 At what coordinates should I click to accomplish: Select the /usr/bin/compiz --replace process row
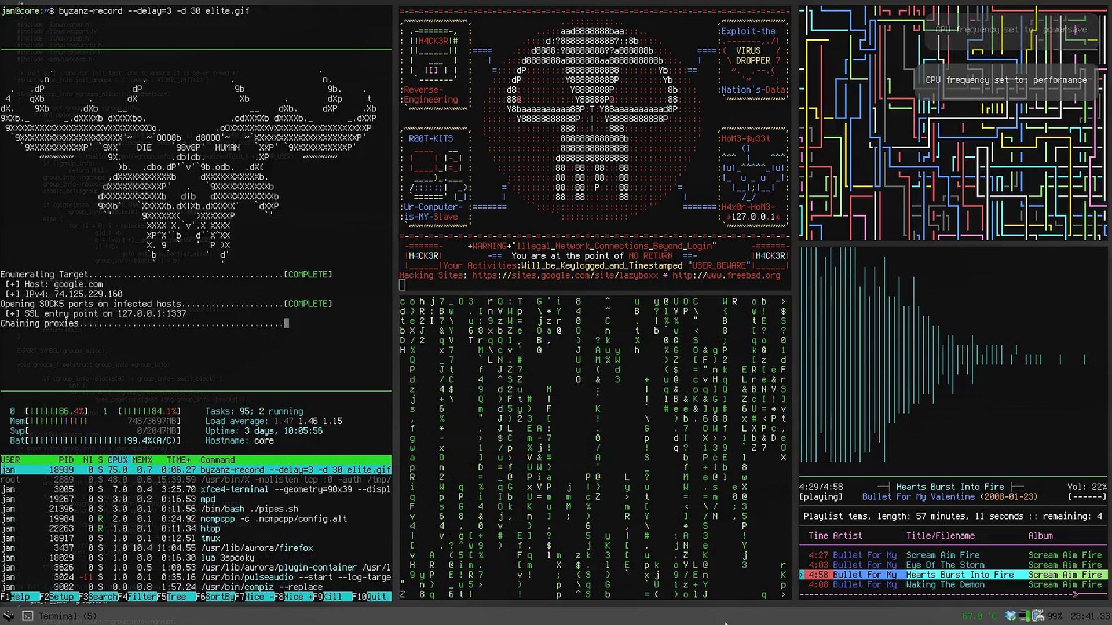[196, 587]
